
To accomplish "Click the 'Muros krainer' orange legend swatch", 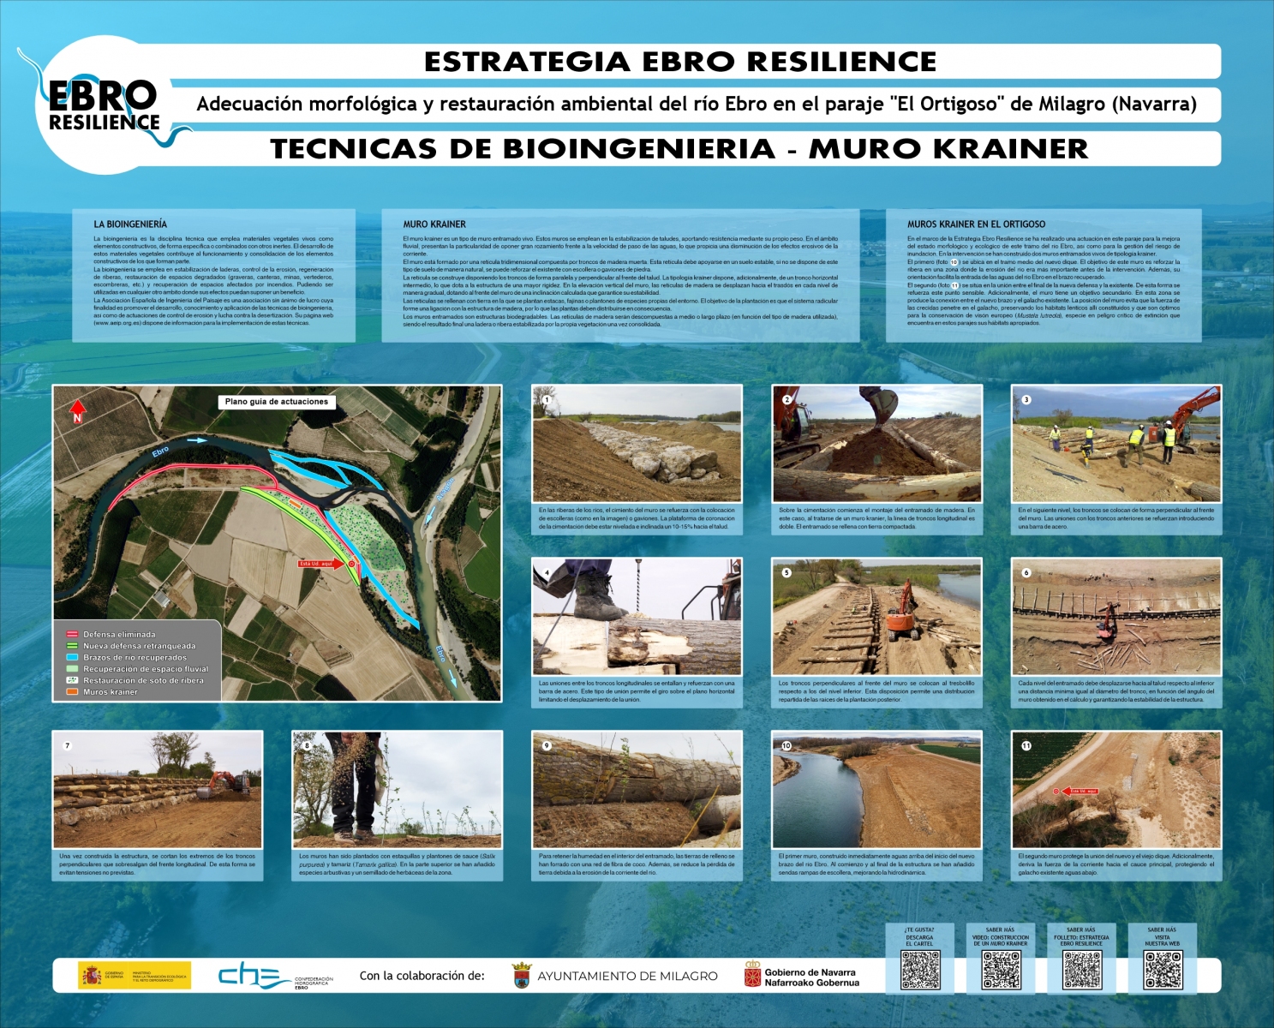I will [73, 692].
